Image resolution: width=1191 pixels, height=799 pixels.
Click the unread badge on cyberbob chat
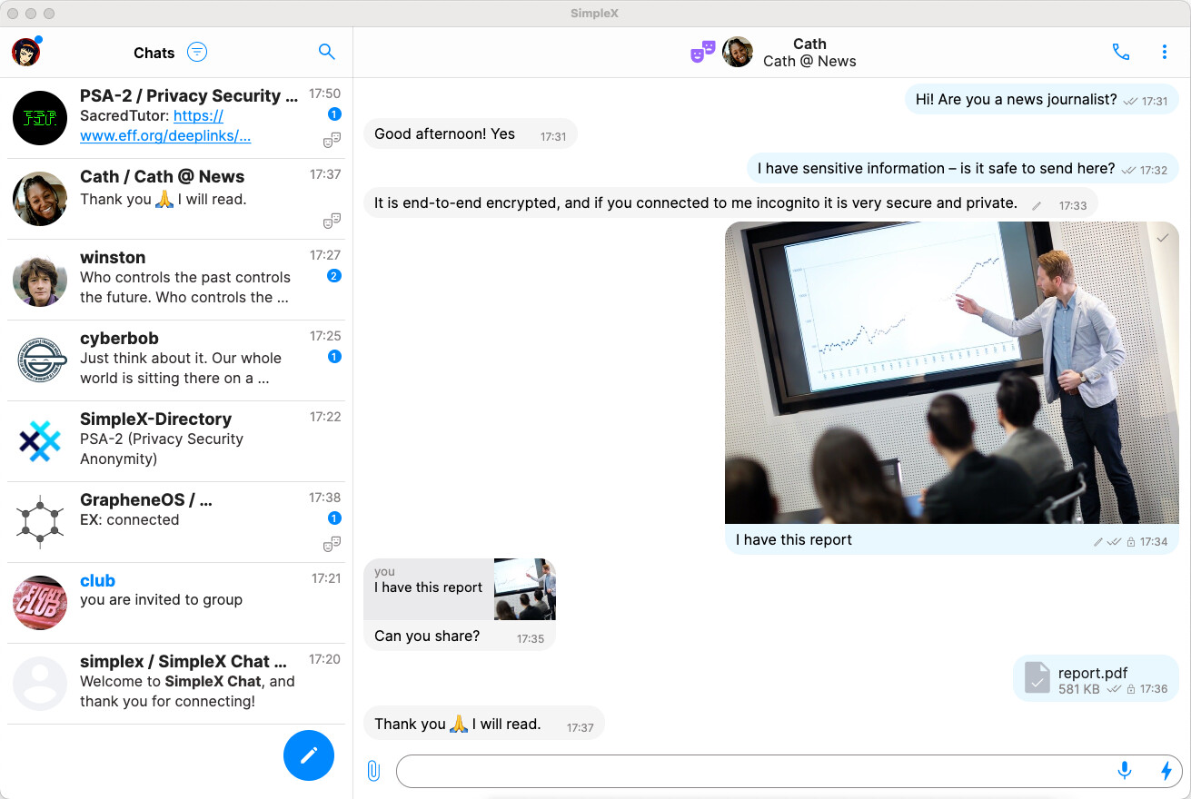(334, 357)
